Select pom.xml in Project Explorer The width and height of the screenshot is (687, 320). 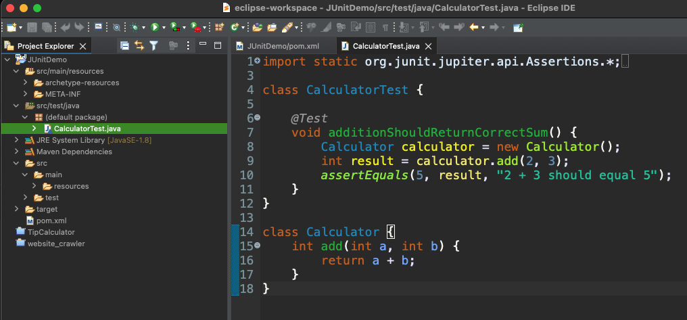pos(47,221)
